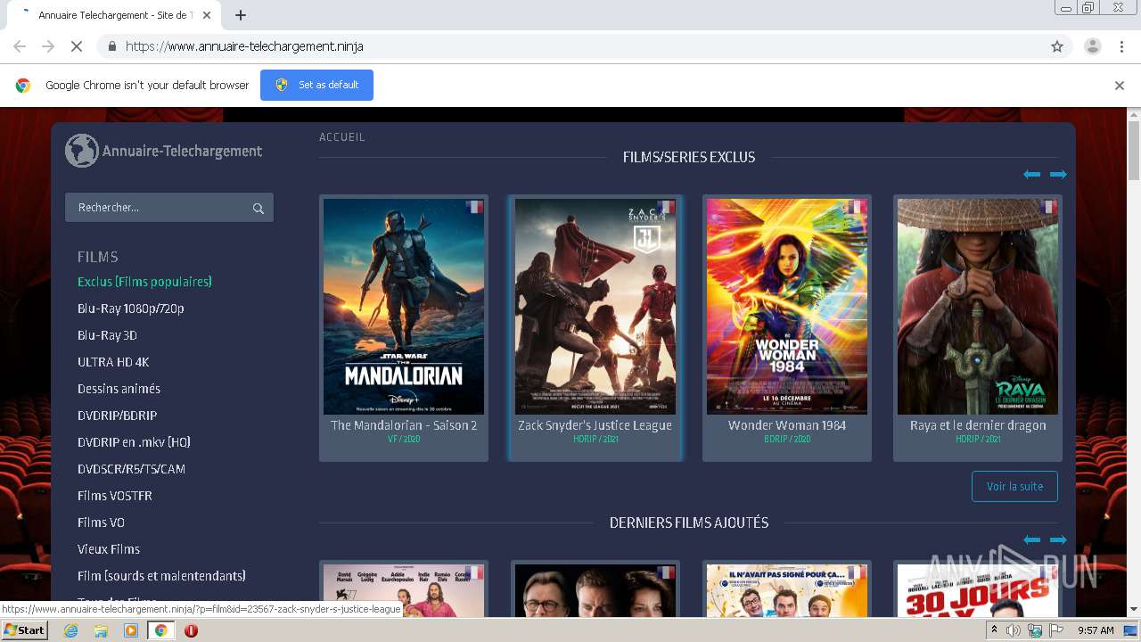Click the search magnifier icon
Image resolution: width=1141 pixels, height=642 pixels.
[x=259, y=208]
